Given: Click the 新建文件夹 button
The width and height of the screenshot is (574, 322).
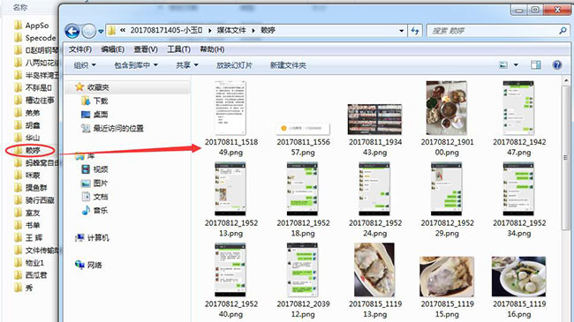Looking at the screenshot, I should tap(288, 65).
